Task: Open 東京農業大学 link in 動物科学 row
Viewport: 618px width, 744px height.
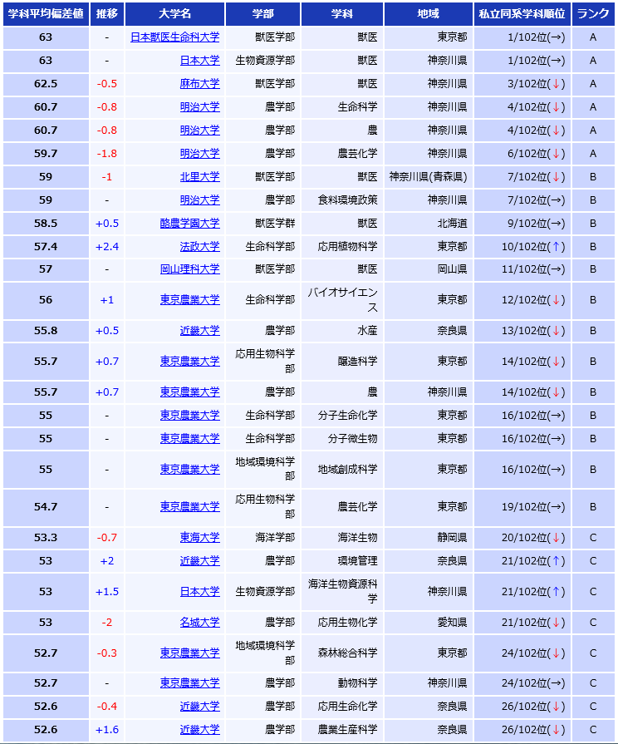Action: click(x=189, y=682)
